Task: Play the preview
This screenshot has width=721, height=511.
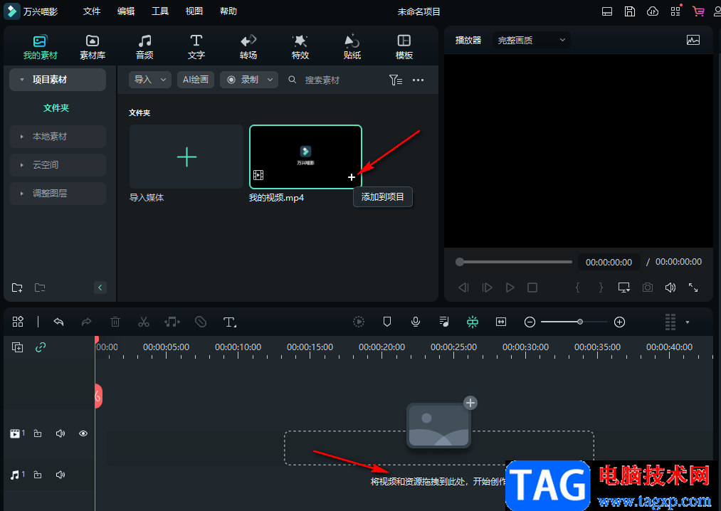Action: tap(510, 288)
